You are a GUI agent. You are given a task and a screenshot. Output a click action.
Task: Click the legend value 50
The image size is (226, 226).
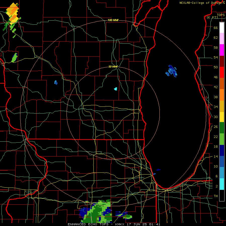coord(216,67)
